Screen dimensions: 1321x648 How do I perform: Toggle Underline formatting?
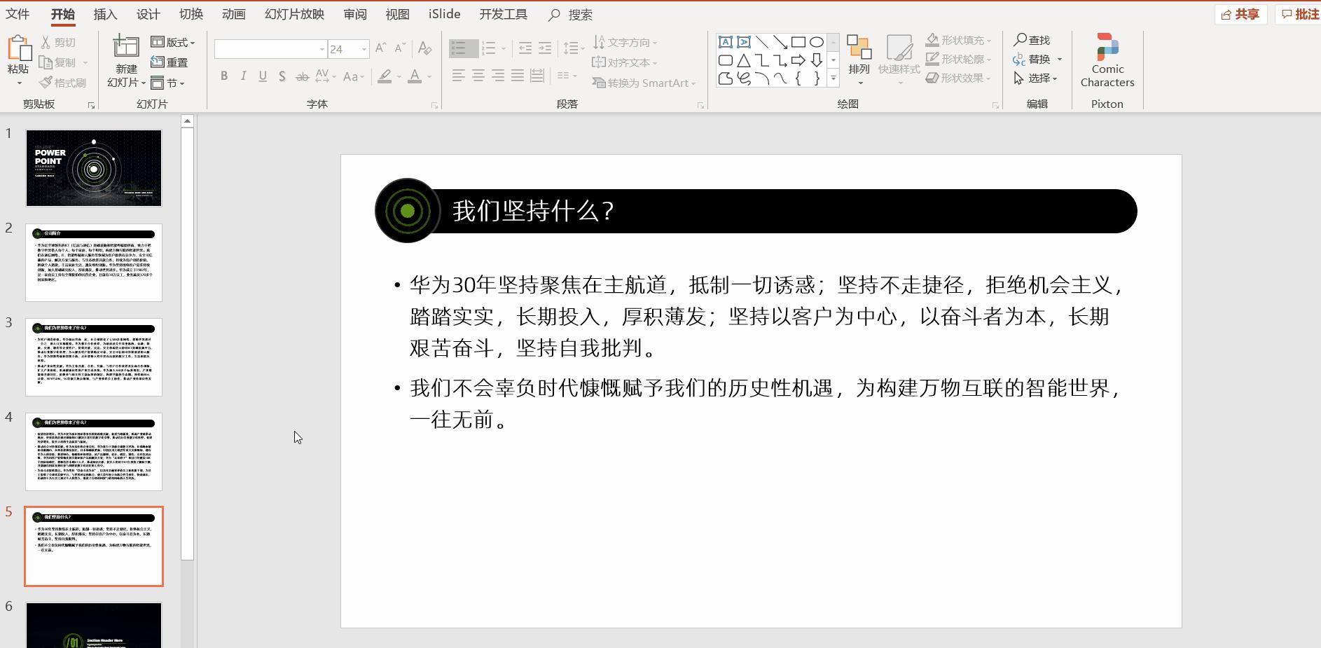[x=263, y=76]
